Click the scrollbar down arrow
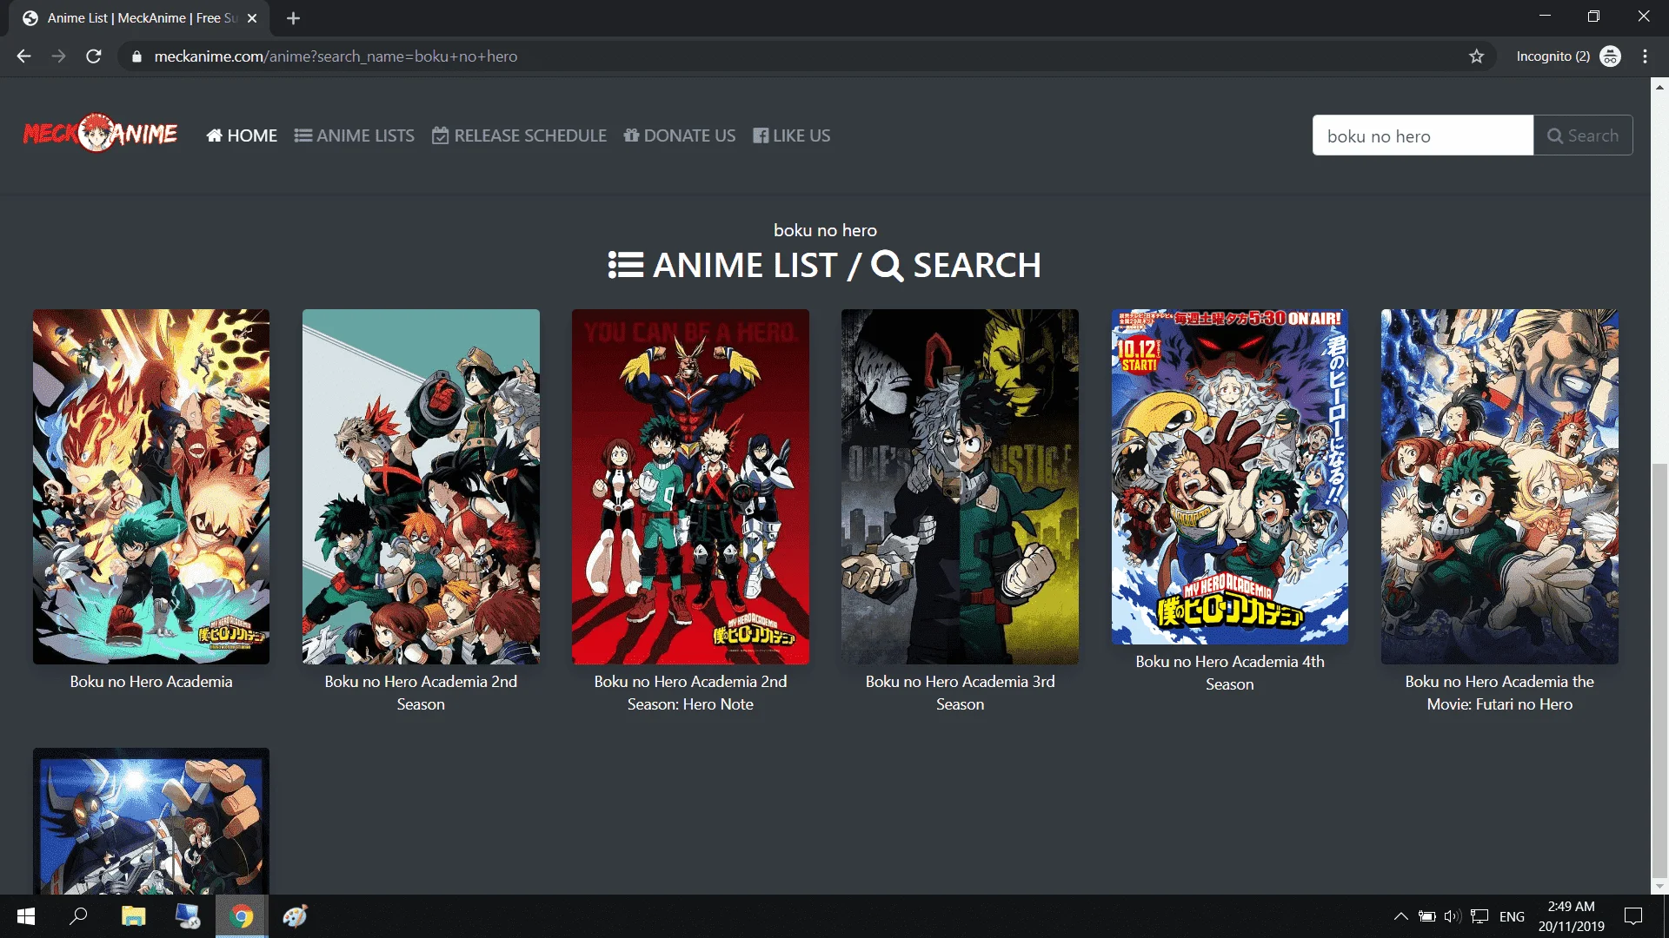 point(1659,887)
